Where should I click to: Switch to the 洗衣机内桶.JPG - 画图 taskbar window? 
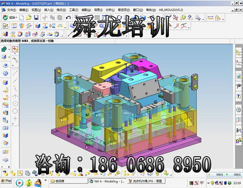point(147,181)
